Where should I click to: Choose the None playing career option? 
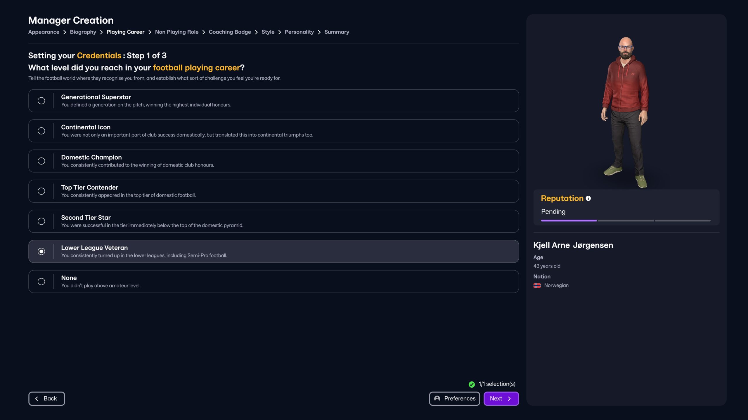[x=41, y=281]
